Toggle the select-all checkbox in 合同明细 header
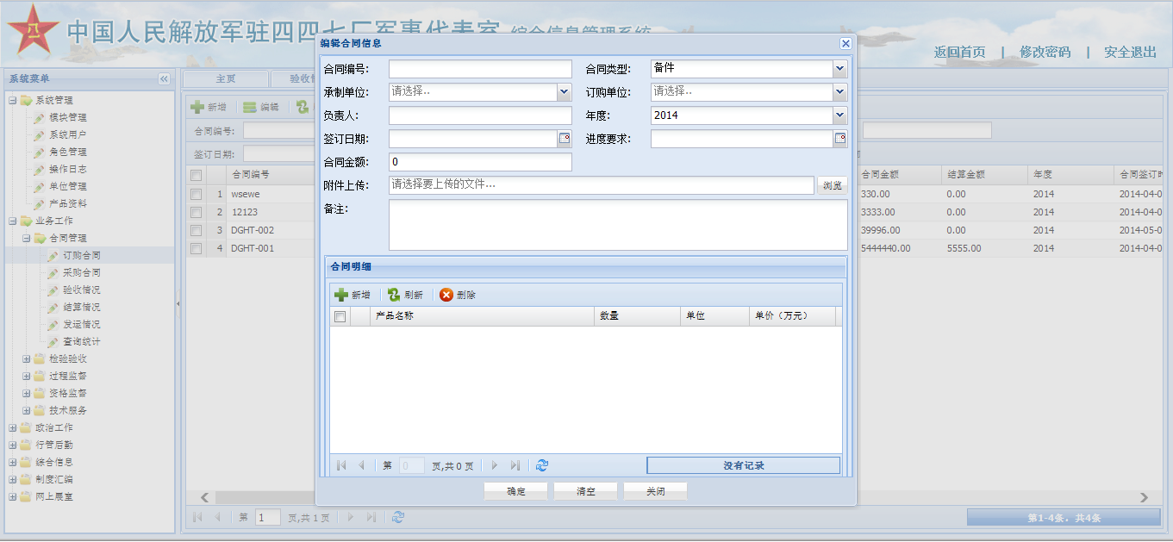This screenshot has width=1173, height=542. (340, 316)
